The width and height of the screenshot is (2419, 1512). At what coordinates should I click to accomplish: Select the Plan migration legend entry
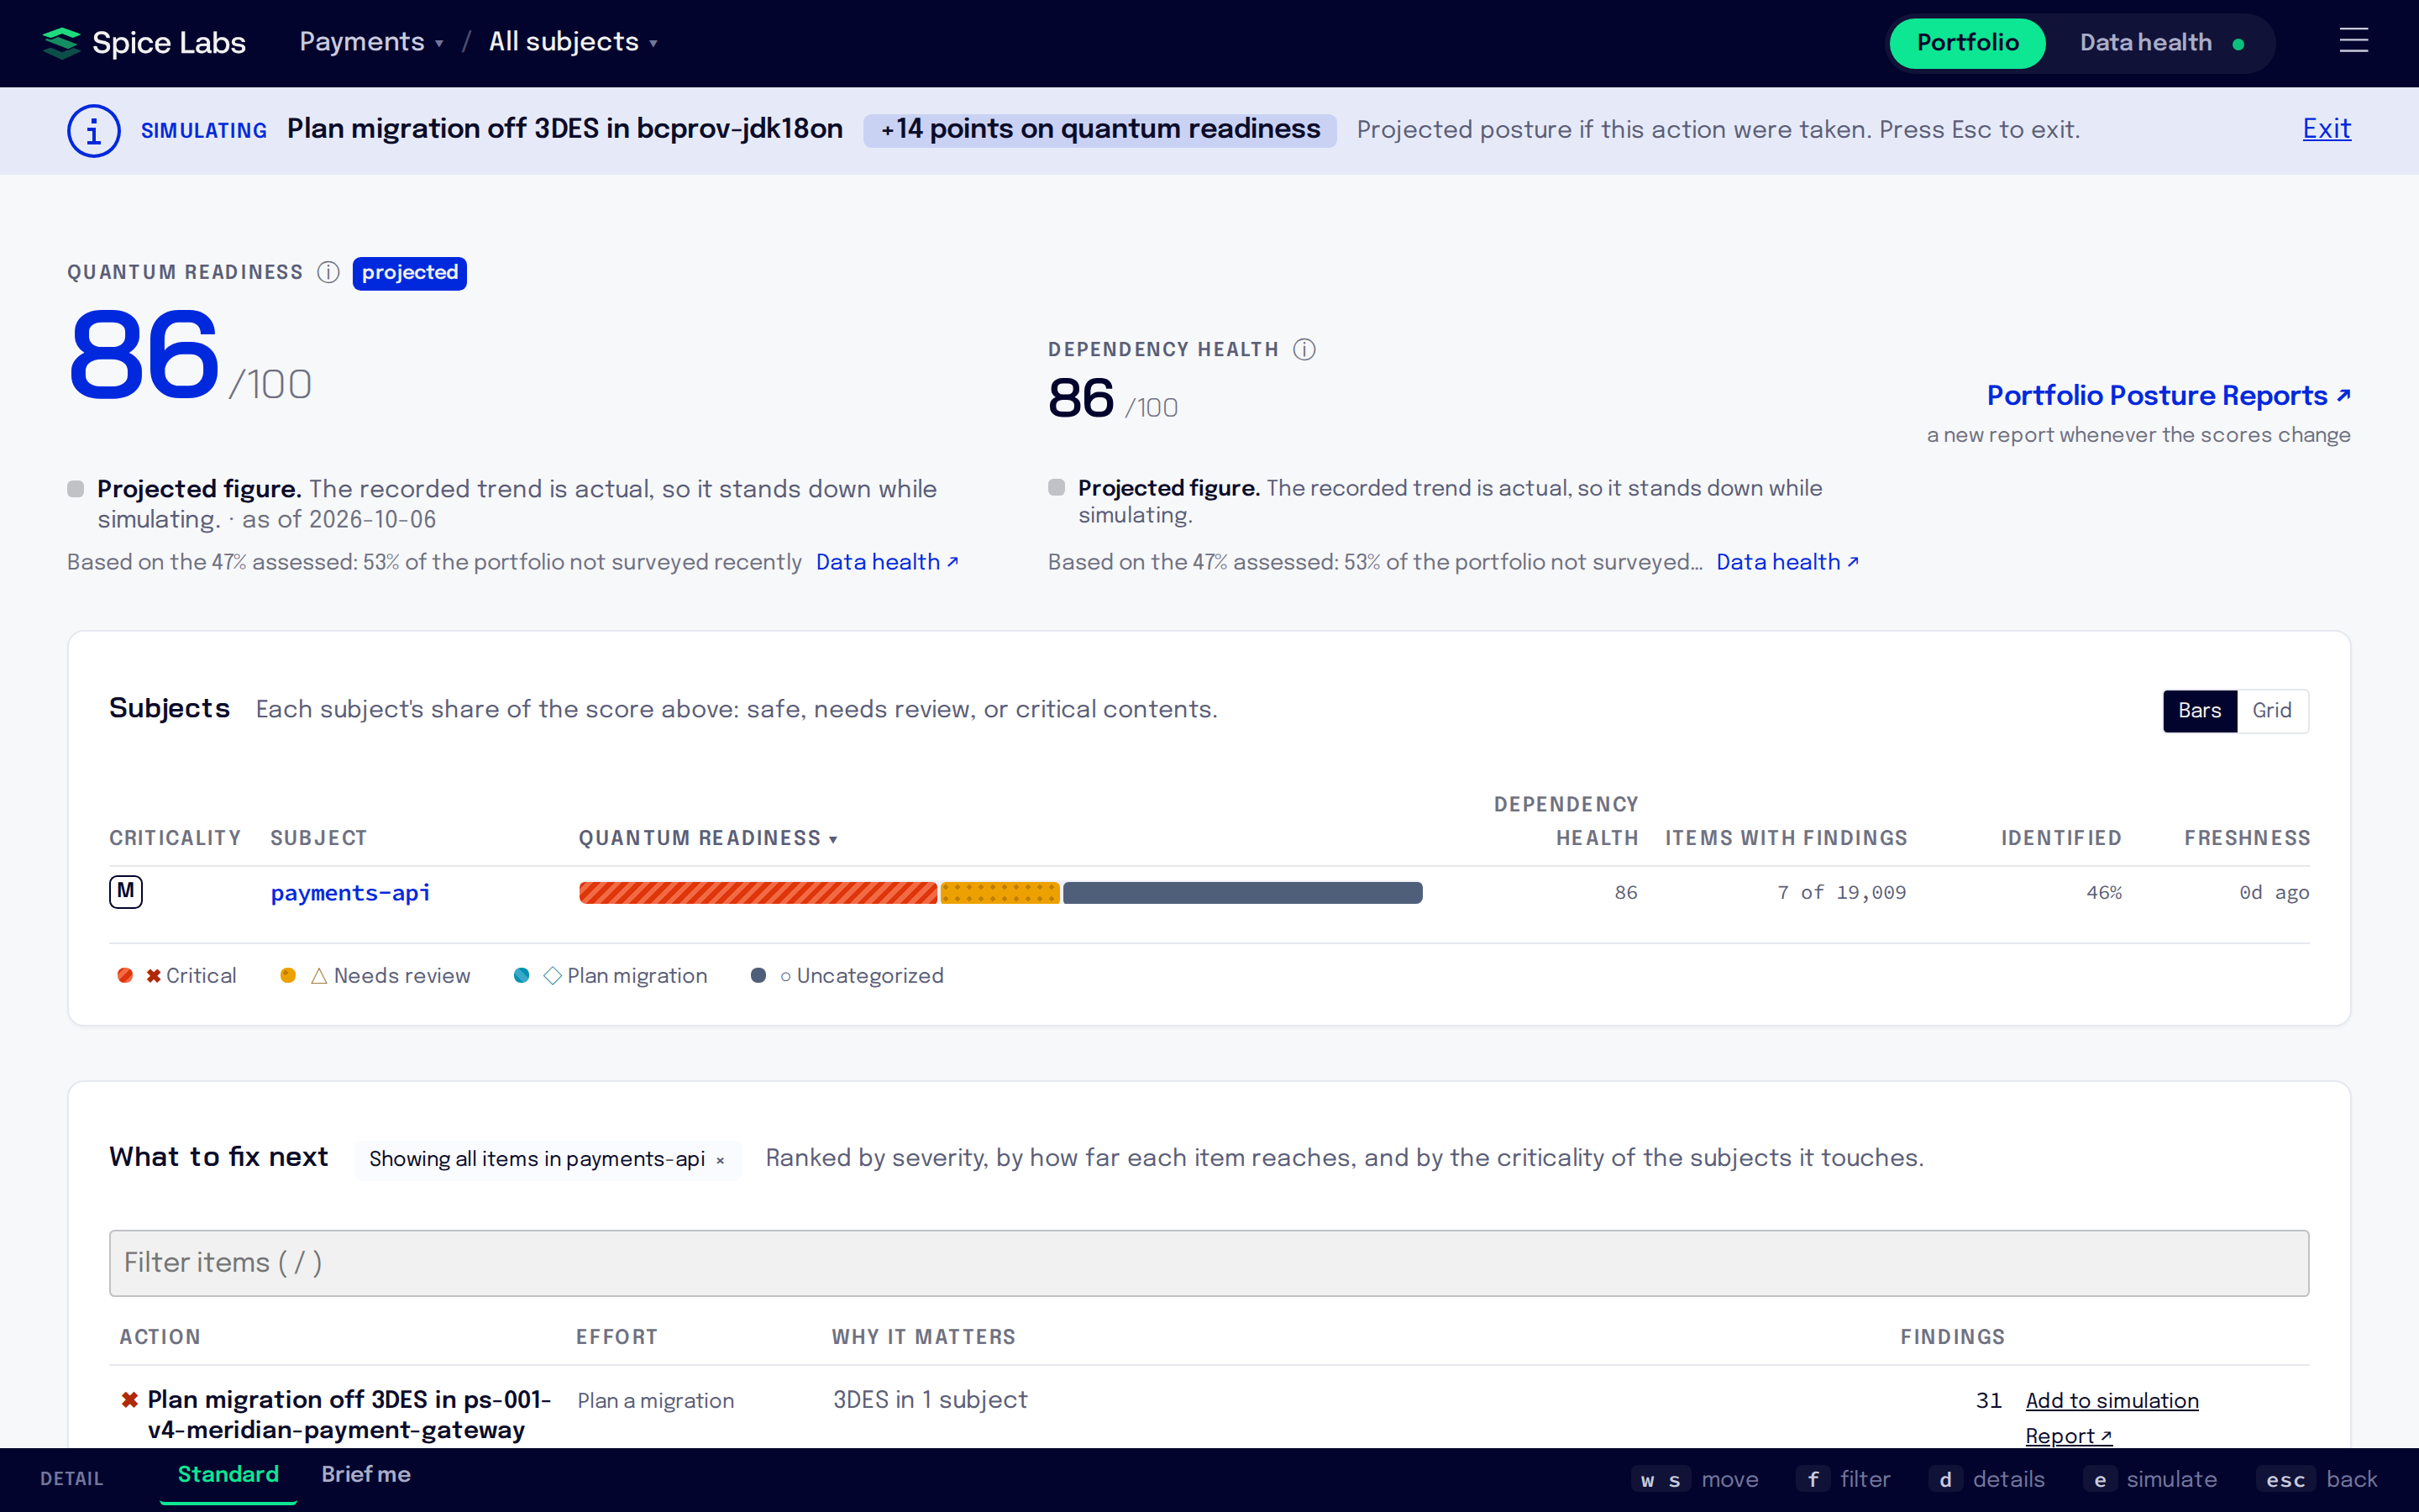pos(610,975)
